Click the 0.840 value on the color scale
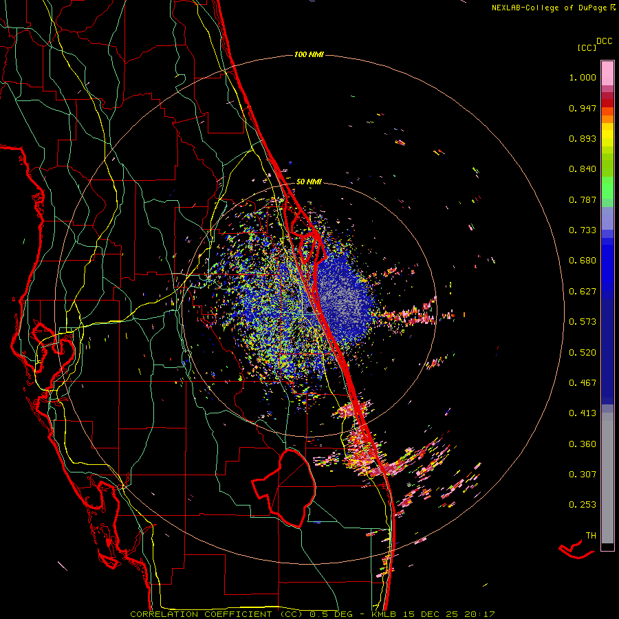619x619 pixels. [x=583, y=169]
